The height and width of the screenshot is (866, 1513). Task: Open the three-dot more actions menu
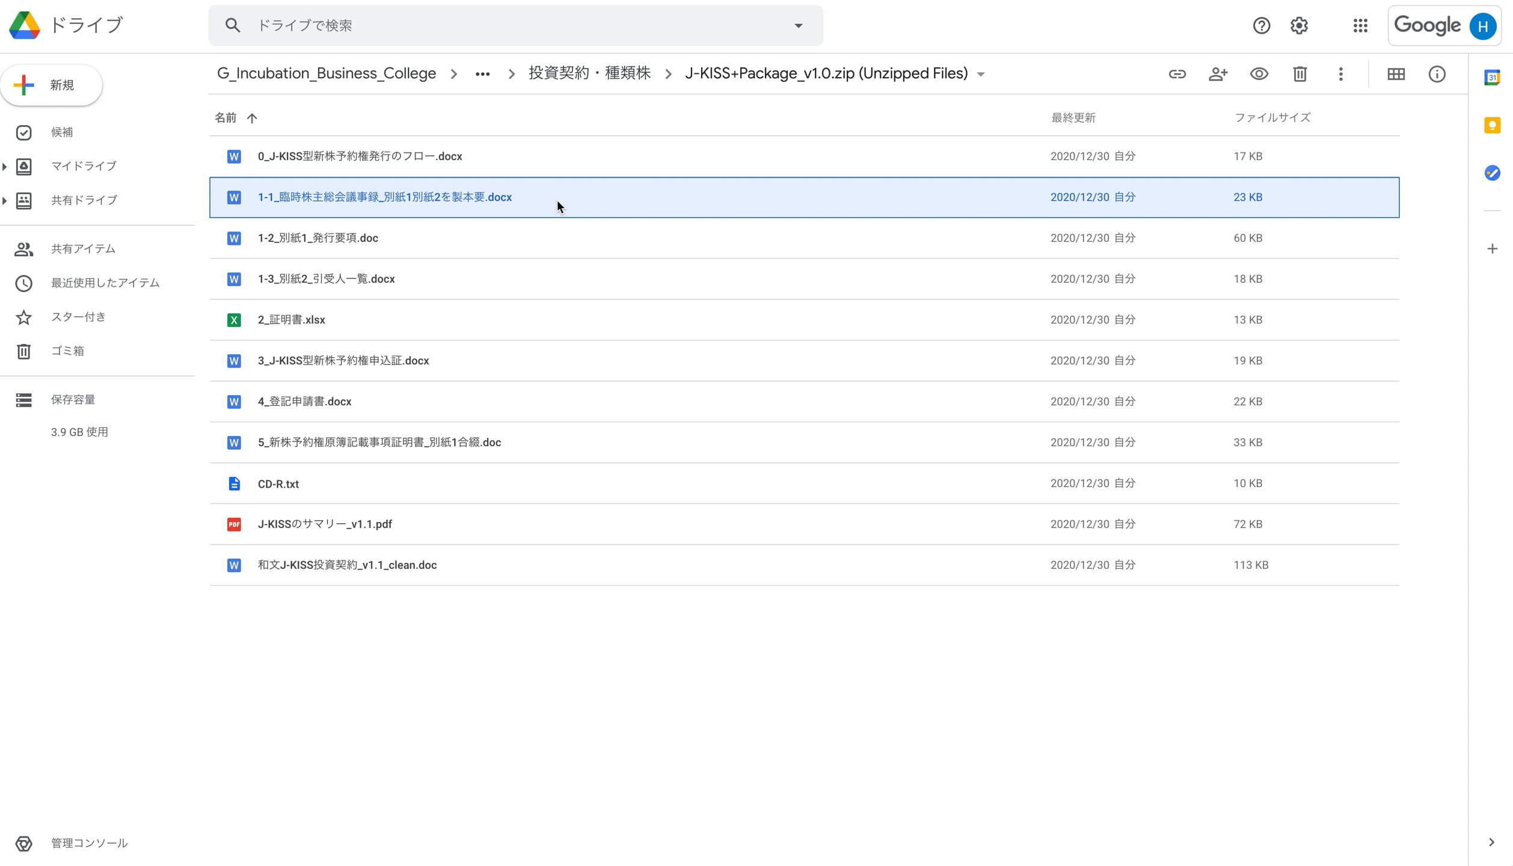[x=1340, y=73]
